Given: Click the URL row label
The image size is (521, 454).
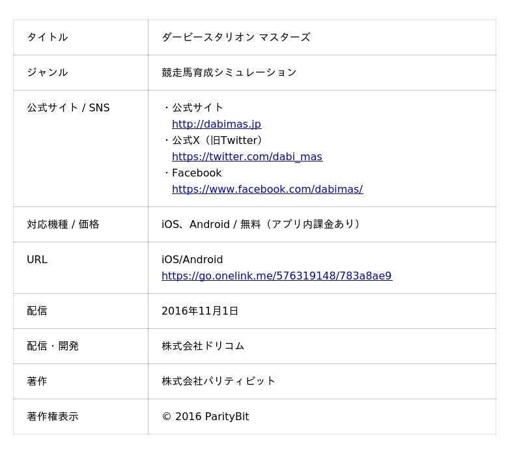Looking at the screenshot, I should tap(37, 259).
